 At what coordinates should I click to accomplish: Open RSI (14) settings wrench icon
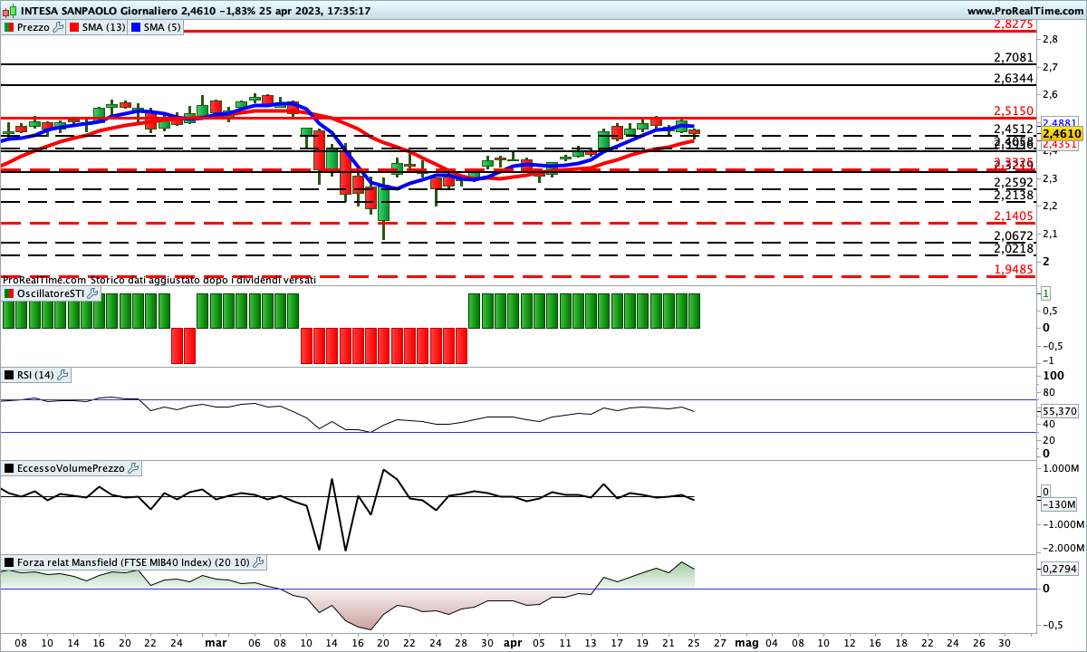coord(63,374)
